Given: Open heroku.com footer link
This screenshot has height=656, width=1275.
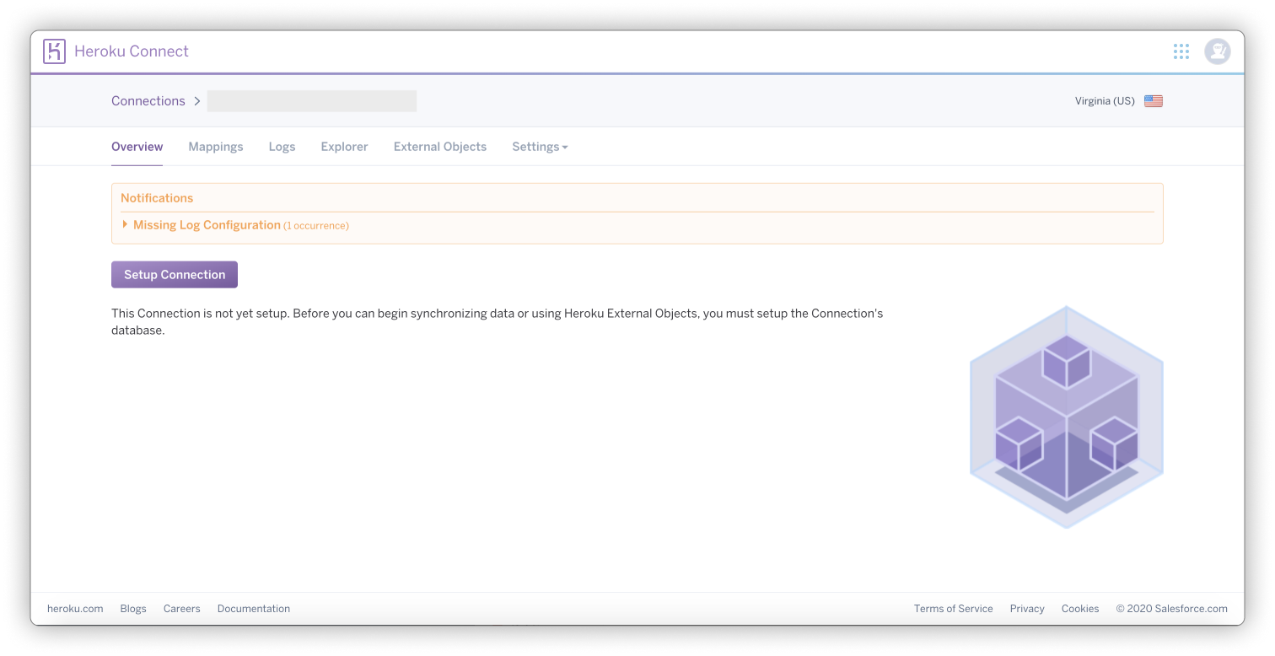Looking at the screenshot, I should pos(75,609).
